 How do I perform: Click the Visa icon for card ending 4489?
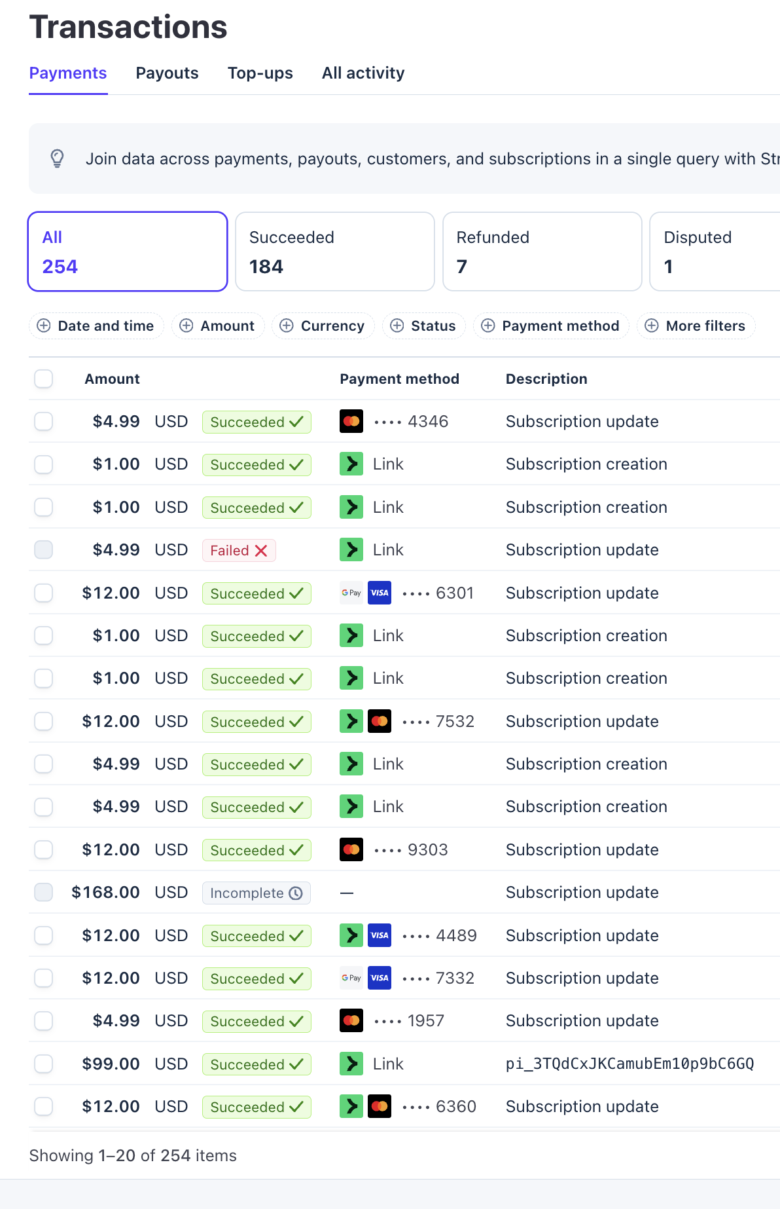(x=380, y=935)
